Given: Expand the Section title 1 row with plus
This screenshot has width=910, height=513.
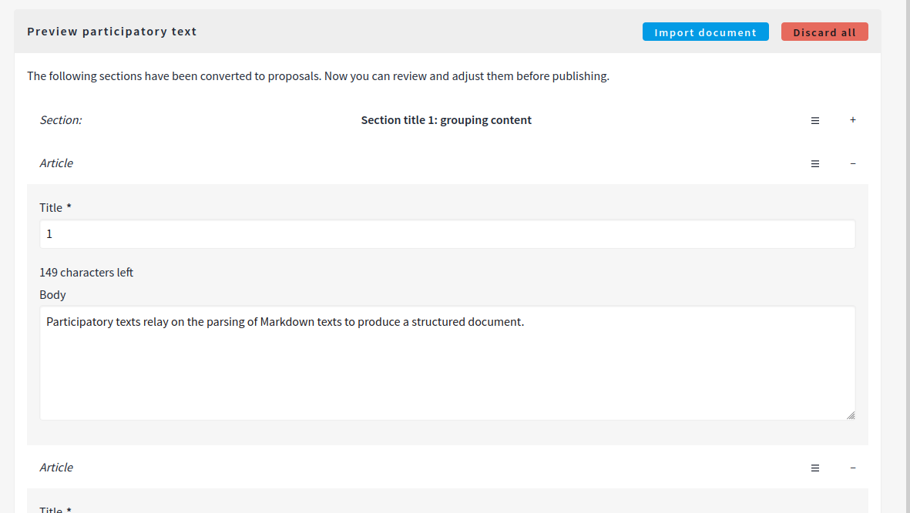Looking at the screenshot, I should coord(852,120).
